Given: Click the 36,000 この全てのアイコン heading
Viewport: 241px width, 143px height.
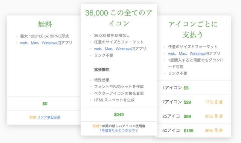Looking at the screenshot, I should coord(119,18).
